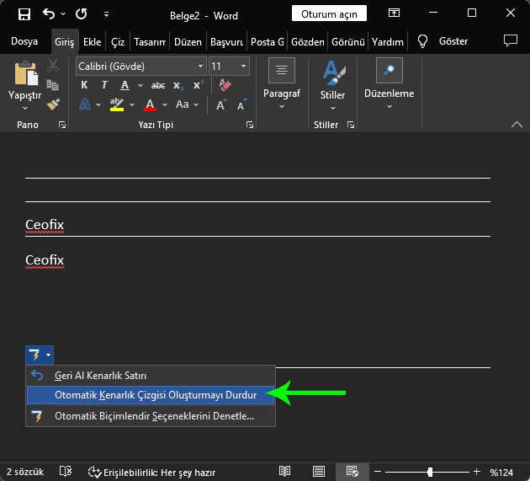Toggle underline formatting
The width and height of the screenshot is (530, 481).
coord(125,85)
